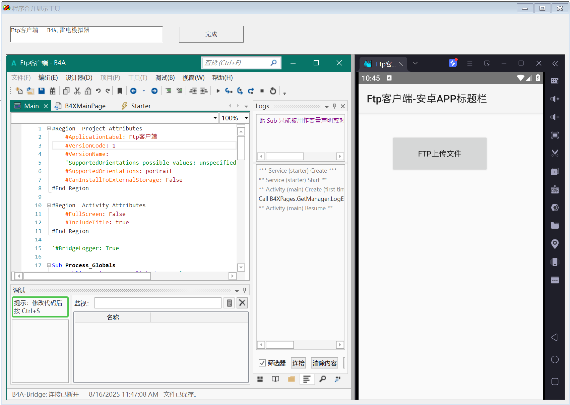Toggle the Logs panel auto-hide pin
570x405 pixels.
pos(334,106)
